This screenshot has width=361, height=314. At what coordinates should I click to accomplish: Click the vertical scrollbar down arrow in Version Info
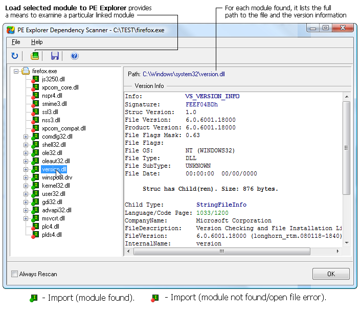point(346,242)
